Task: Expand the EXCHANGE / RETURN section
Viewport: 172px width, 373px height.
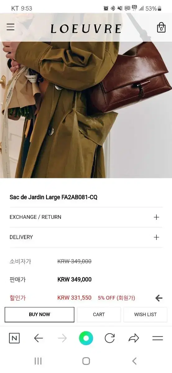Action: [86, 217]
